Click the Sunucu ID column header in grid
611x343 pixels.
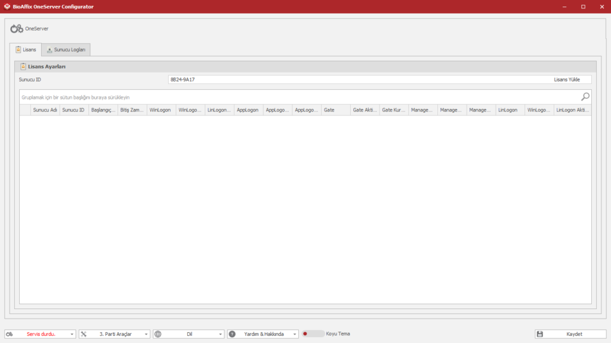(x=74, y=110)
